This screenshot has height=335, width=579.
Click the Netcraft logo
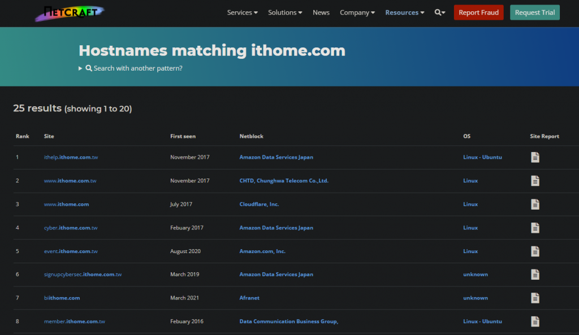[70, 14]
